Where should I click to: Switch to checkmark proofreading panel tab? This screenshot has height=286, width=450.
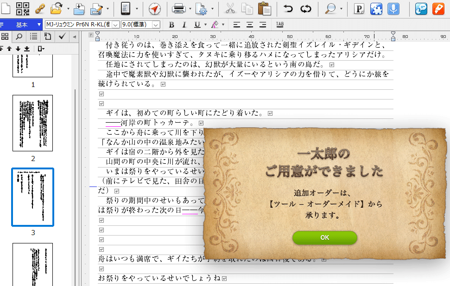point(62,37)
